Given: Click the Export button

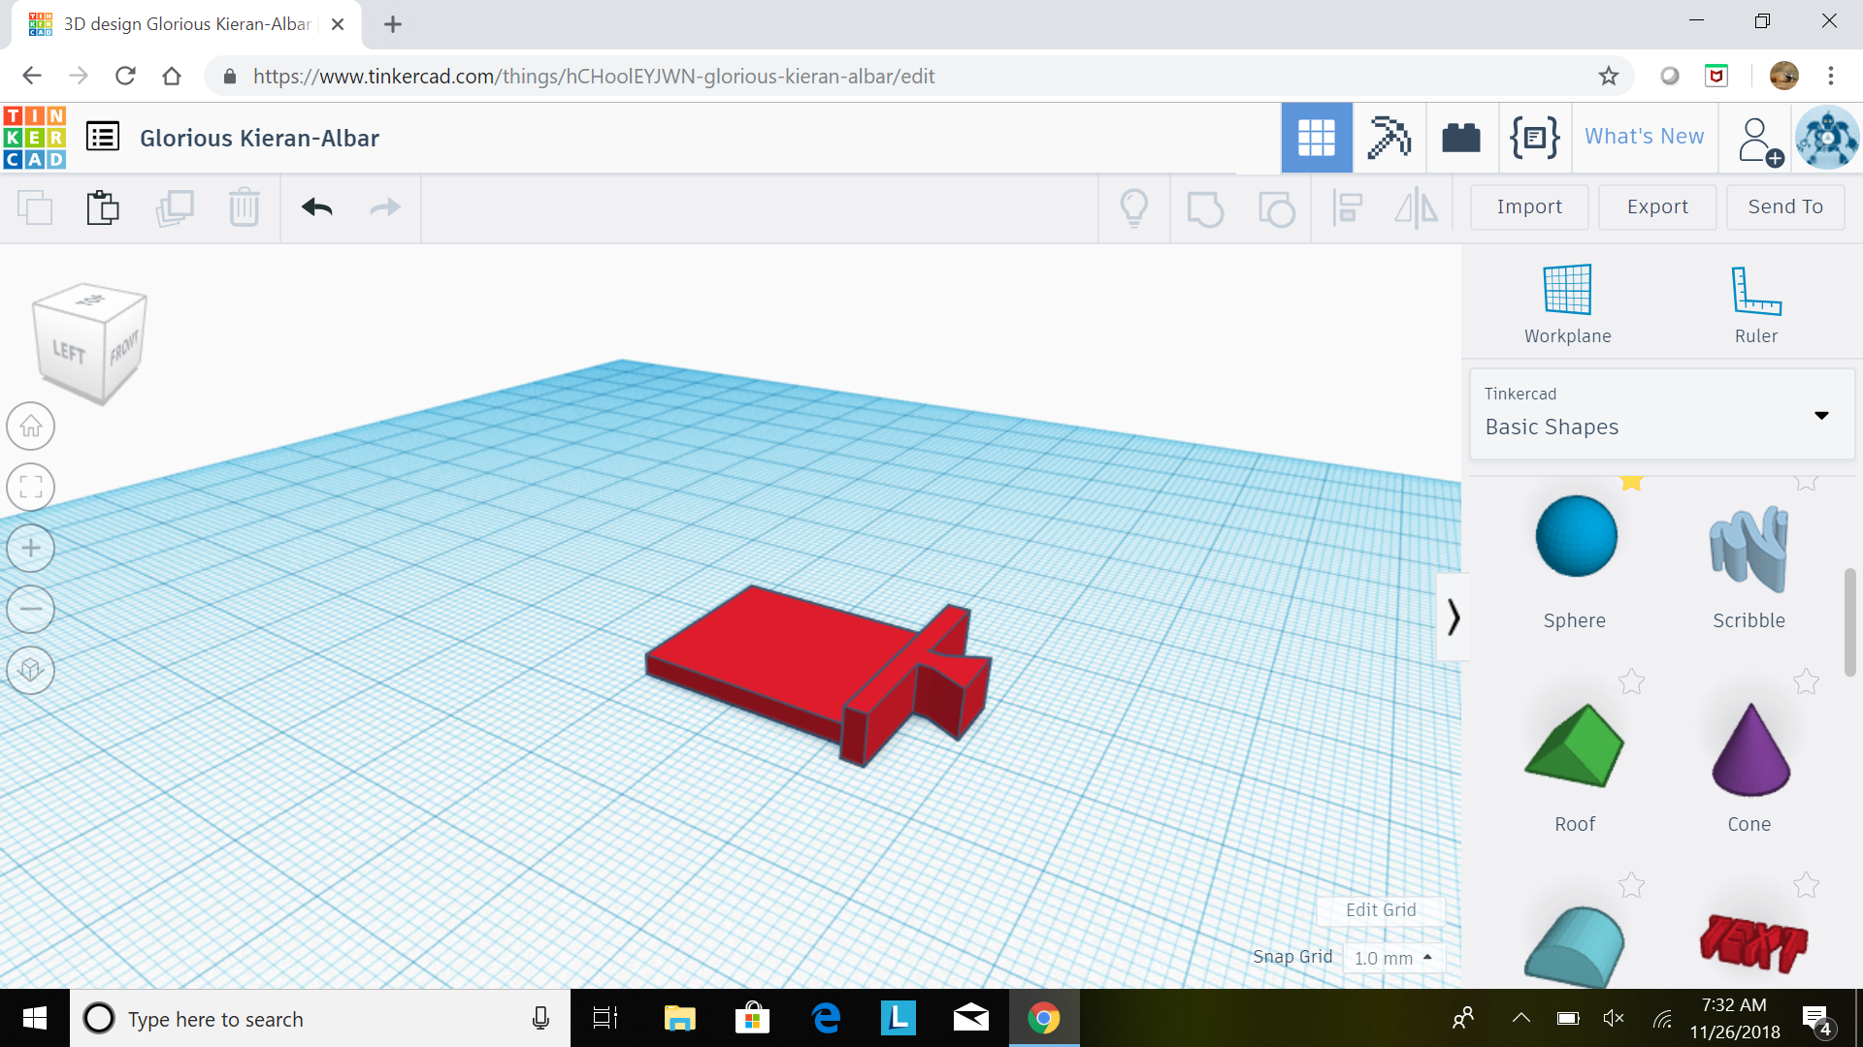Looking at the screenshot, I should coord(1657,206).
